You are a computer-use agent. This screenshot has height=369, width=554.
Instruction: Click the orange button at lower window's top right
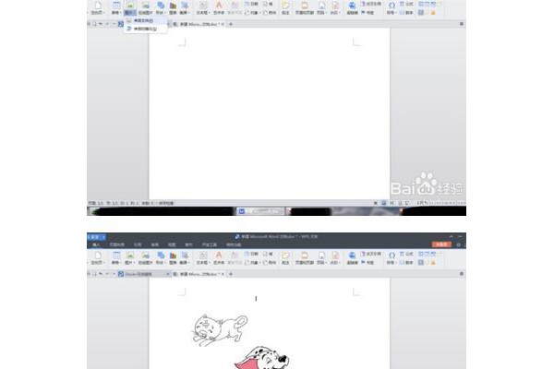(x=441, y=244)
